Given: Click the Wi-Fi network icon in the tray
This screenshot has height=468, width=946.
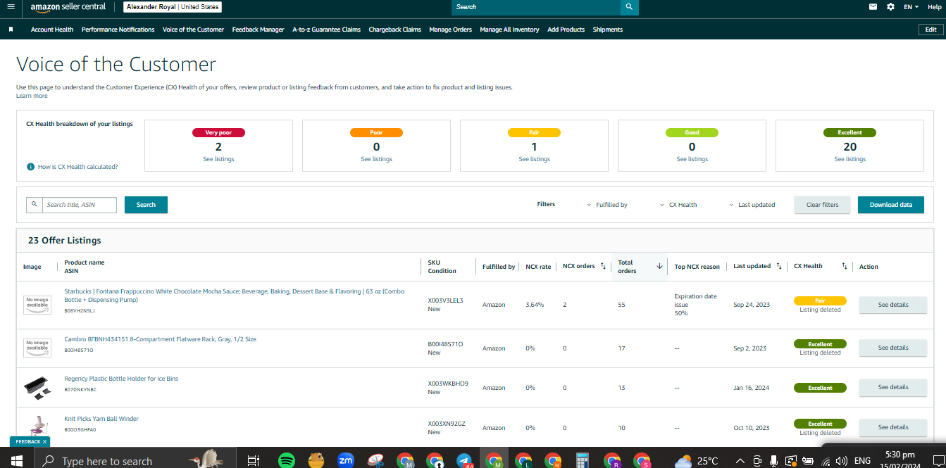Looking at the screenshot, I should [826, 461].
